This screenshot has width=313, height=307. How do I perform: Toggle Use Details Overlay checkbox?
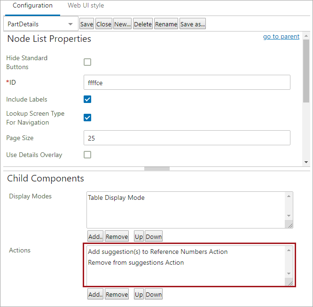pos(87,155)
